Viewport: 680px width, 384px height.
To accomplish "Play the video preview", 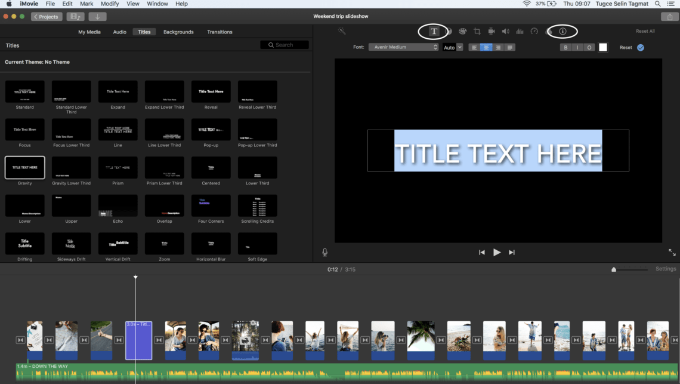I will point(497,253).
